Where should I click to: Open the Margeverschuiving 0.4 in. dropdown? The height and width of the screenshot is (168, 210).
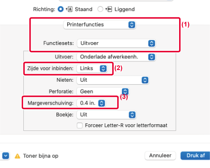[x=91, y=103]
